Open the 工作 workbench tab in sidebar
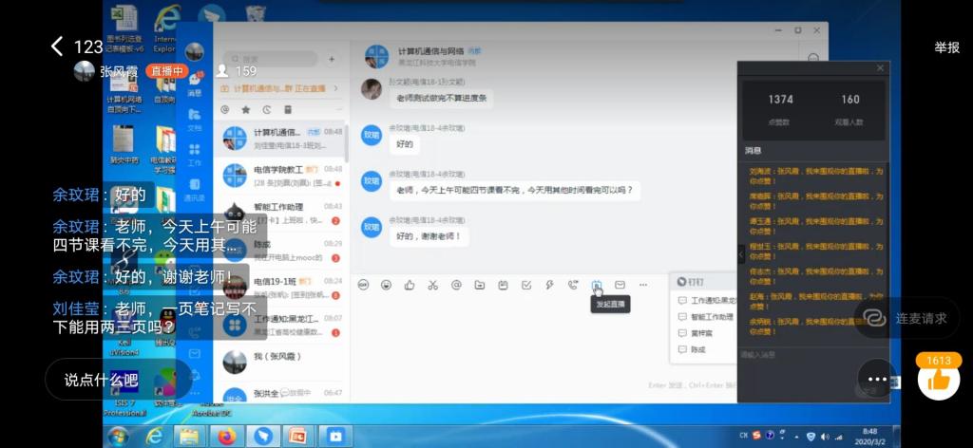The width and height of the screenshot is (973, 448). point(195,155)
